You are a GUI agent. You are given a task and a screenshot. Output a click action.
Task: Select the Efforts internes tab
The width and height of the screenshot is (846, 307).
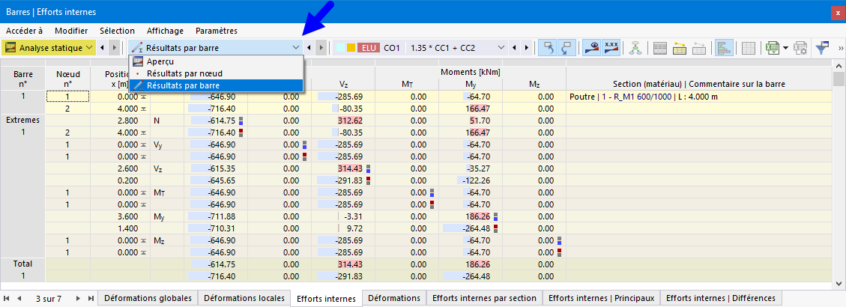pyautogui.click(x=327, y=298)
